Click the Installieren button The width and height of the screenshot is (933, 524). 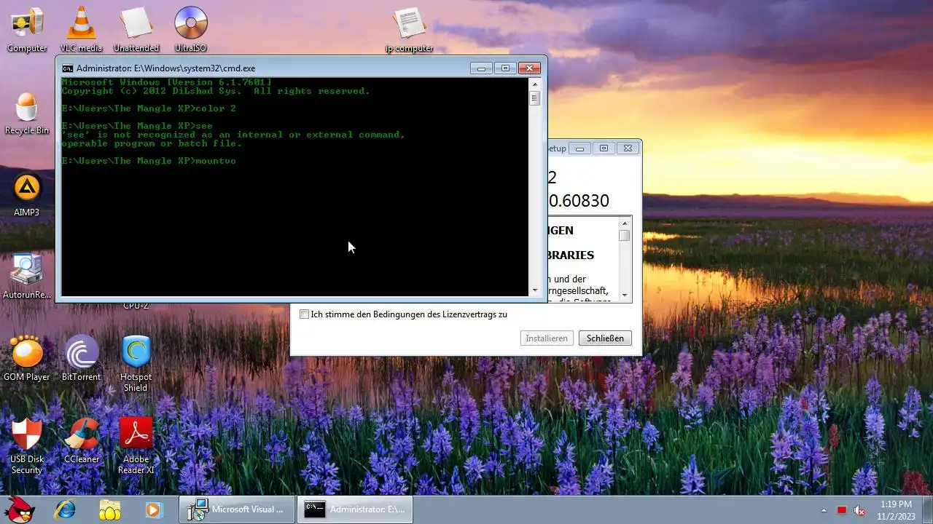547,338
